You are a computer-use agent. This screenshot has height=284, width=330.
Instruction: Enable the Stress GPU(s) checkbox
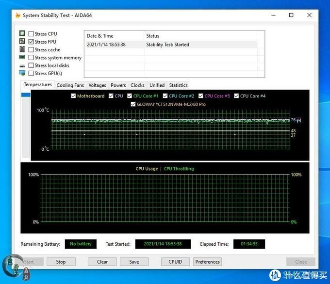31,73
